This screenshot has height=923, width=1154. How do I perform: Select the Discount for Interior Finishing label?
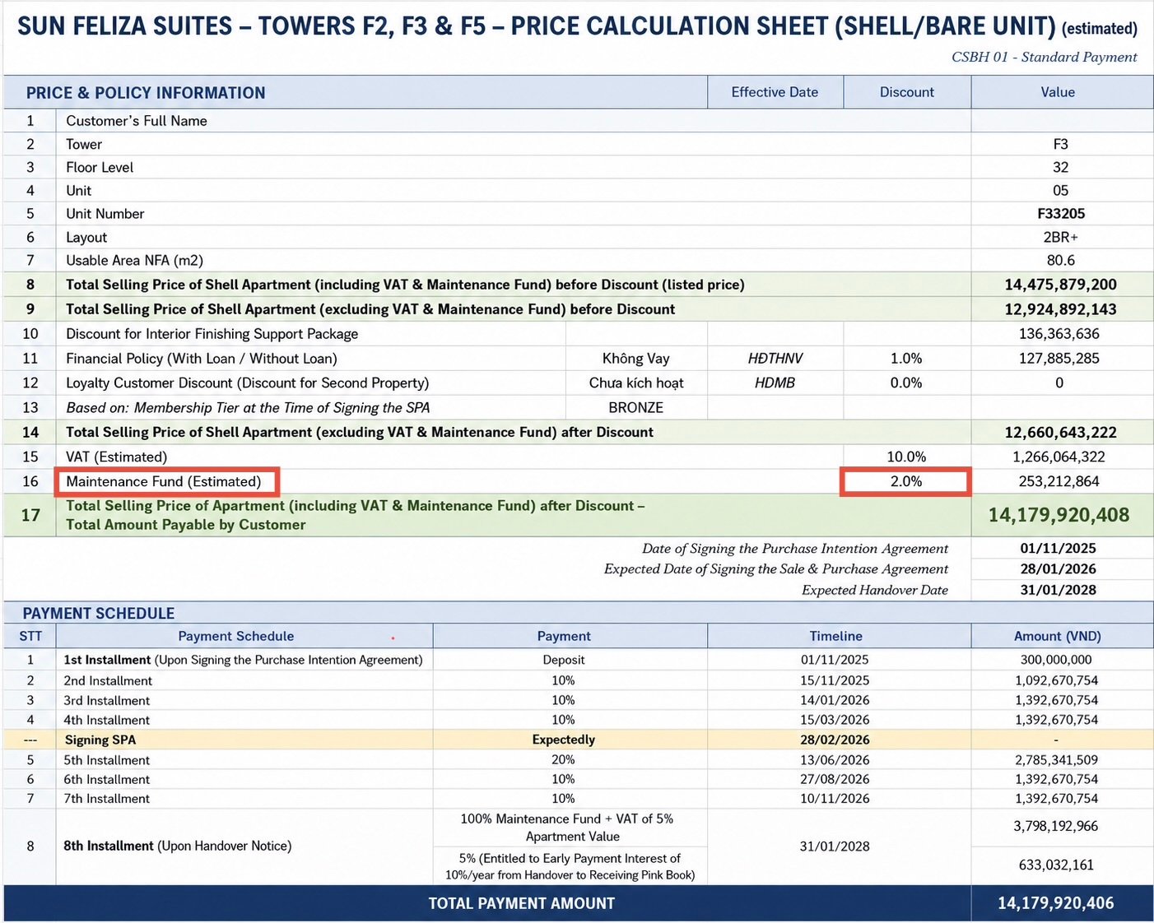pos(212,334)
